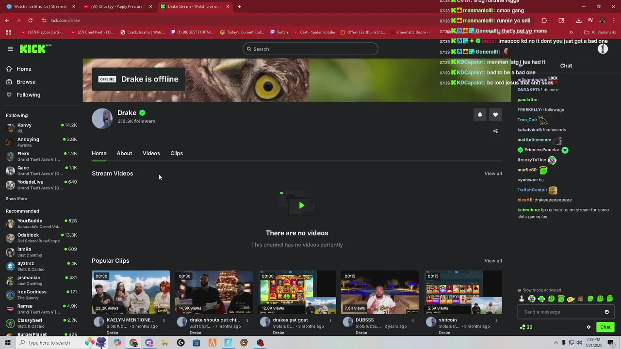Open Chrome three-dot menu
The height and width of the screenshot is (349, 621).
pos(614,20)
